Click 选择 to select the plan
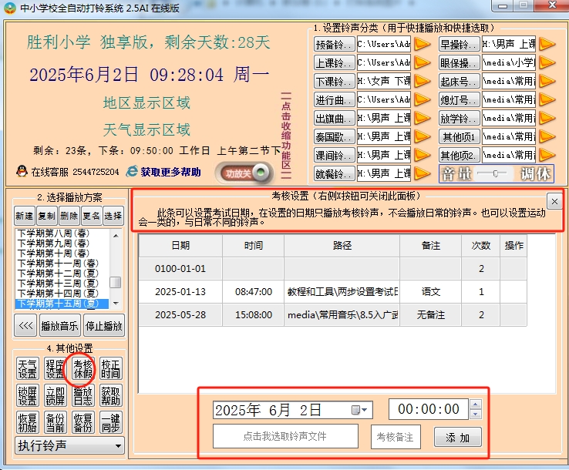This screenshot has height=470, width=569. click(113, 216)
